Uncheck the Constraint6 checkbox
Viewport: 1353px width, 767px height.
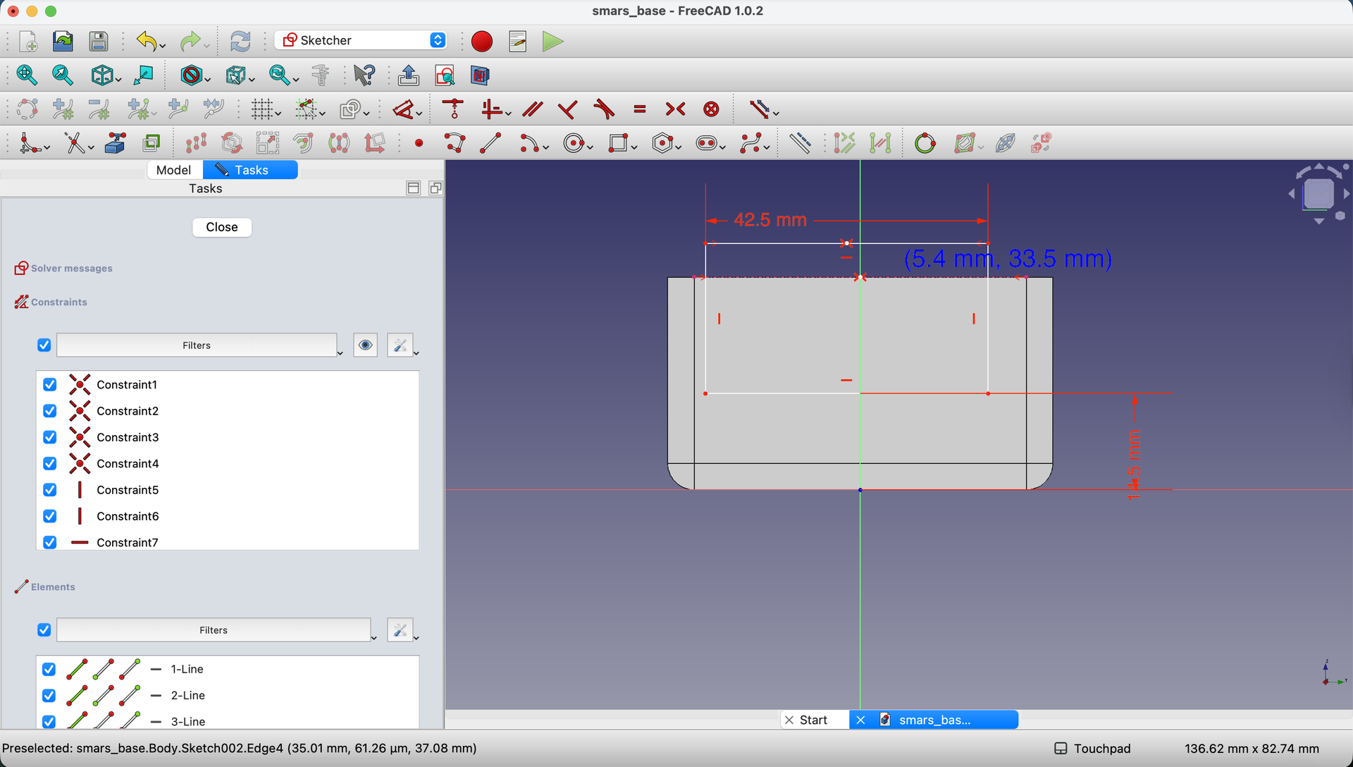pyautogui.click(x=49, y=516)
